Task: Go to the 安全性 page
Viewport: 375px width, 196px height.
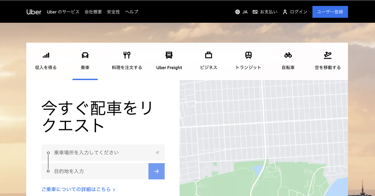Action: click(x=113, y=12)
